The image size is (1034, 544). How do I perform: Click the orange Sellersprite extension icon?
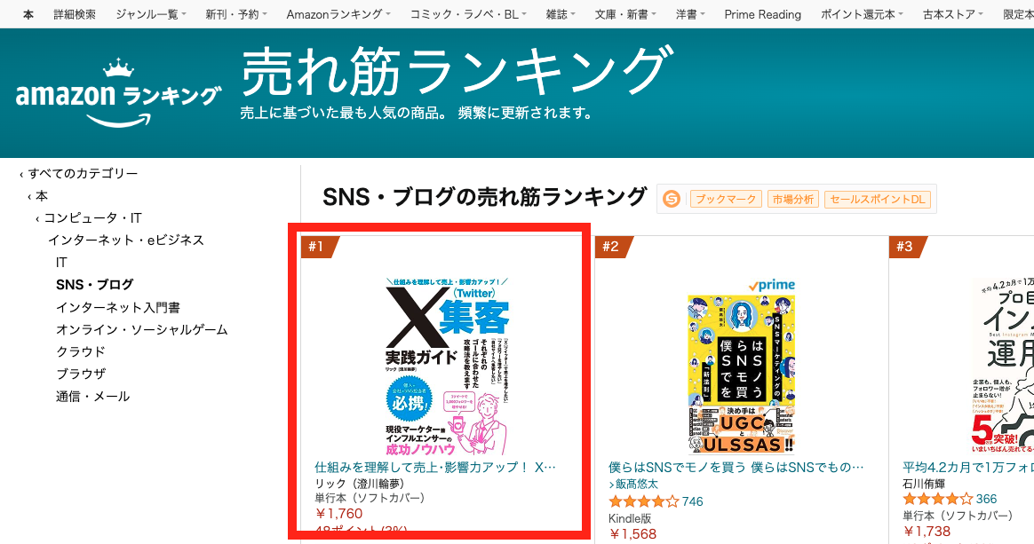(x=672, y=199)
